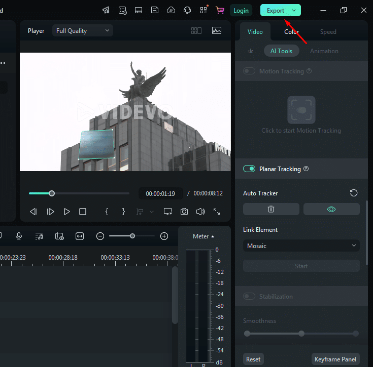
Task: Click the clip visibility render icon
Action: point(59,236)
